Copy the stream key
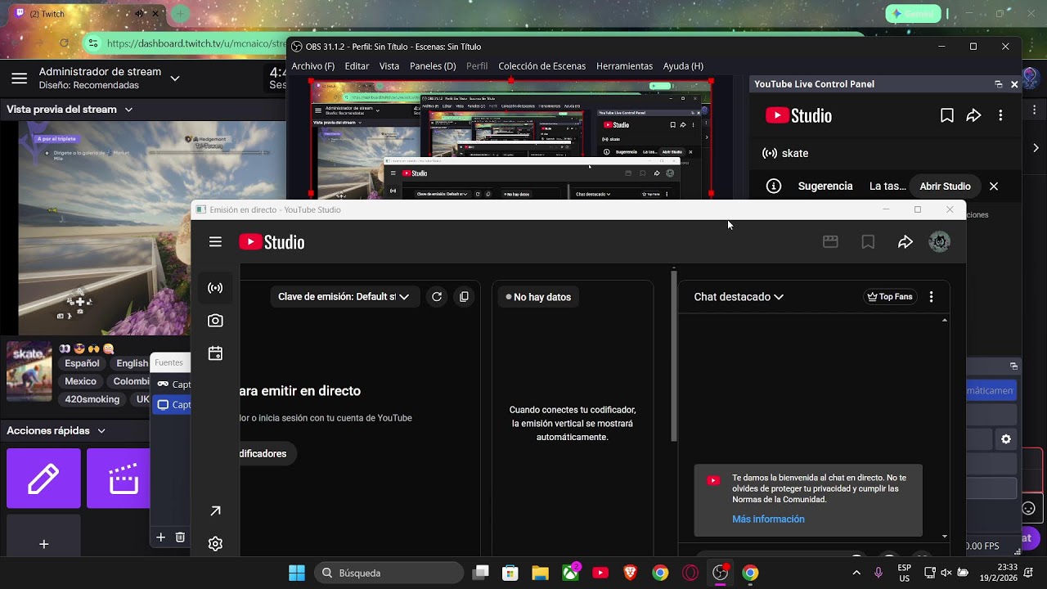1047x589 pixels. point(464,297)
